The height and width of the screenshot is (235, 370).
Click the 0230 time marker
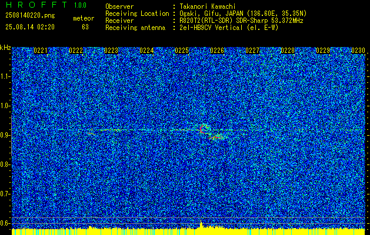coord(358,51)
